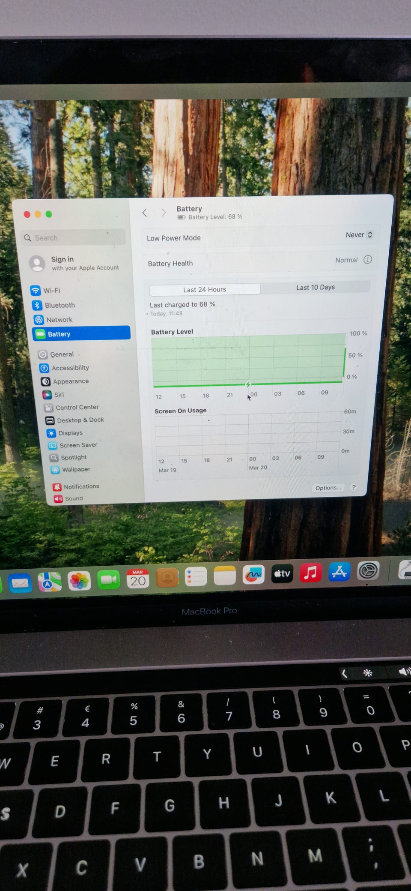Open Apple TV from the Dock
Image resolution: width=411 pixels, height=891 pixels.
[x=282, y=573]
